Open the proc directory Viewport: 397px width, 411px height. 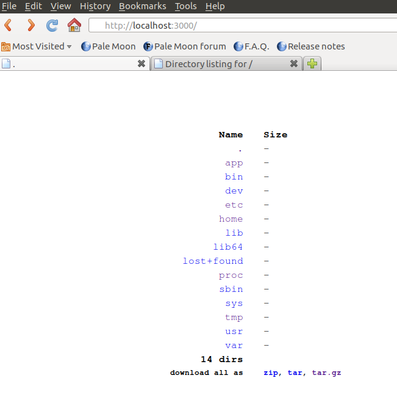pyautogui.click(x=231, y=275)
